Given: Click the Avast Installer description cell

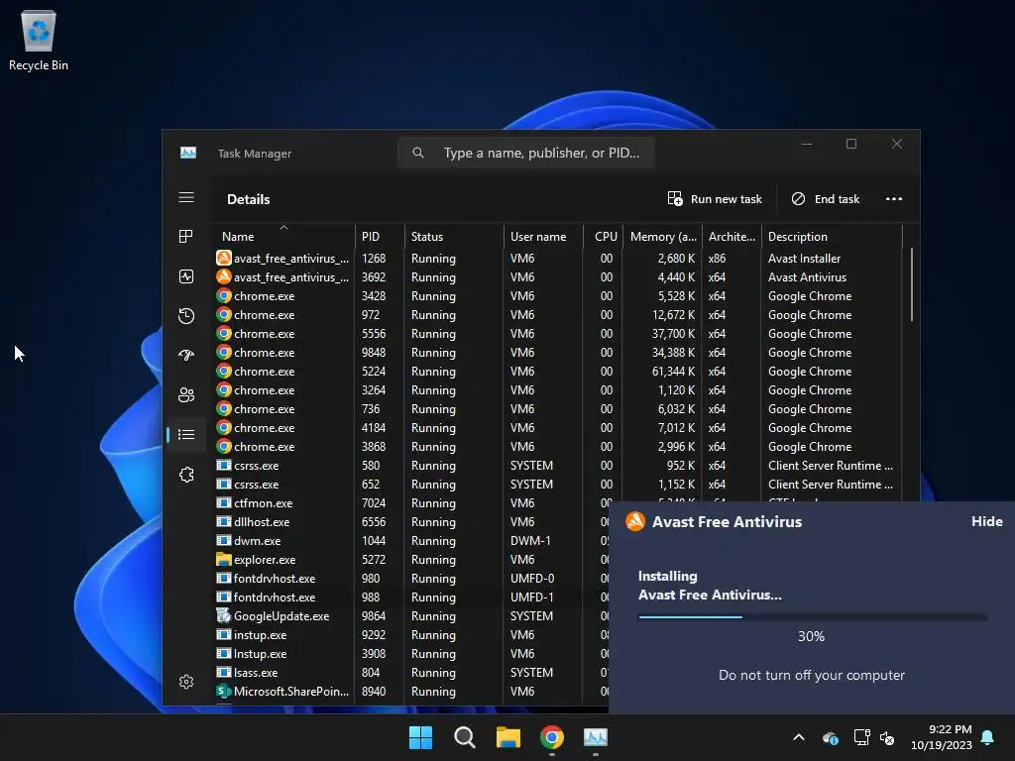Looking at the screenshot, I should tap(804, 259).
